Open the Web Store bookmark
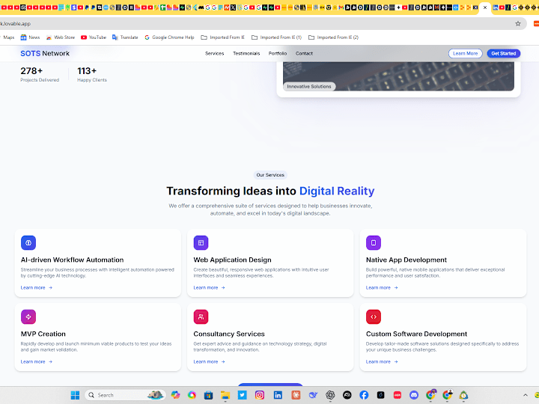539x404 pixels. (x=61, y=37)
